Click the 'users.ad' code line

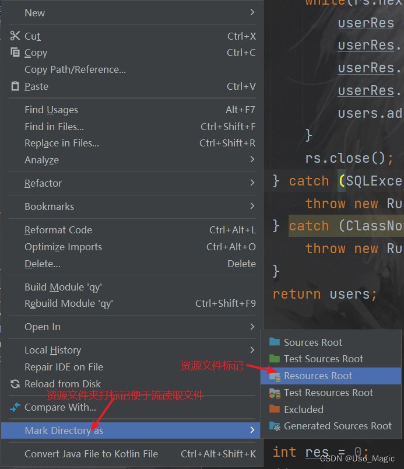tap(370, 114)
